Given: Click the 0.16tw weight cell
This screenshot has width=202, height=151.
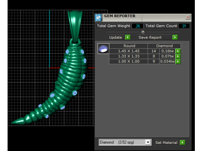Looking at the screenshot, I should click(167, 51).
